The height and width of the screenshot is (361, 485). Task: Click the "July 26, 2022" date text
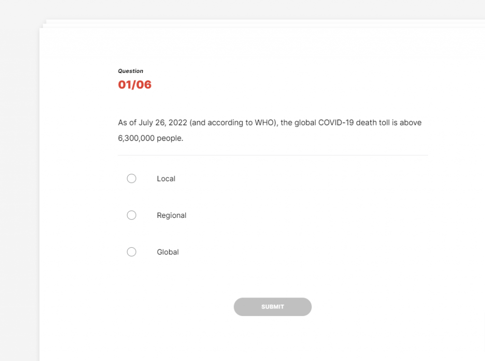[x=163, y=123]
